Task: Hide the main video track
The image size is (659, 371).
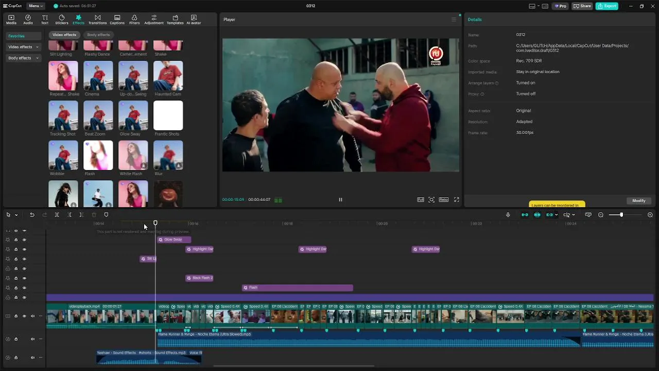Action: tap(24, 316)
